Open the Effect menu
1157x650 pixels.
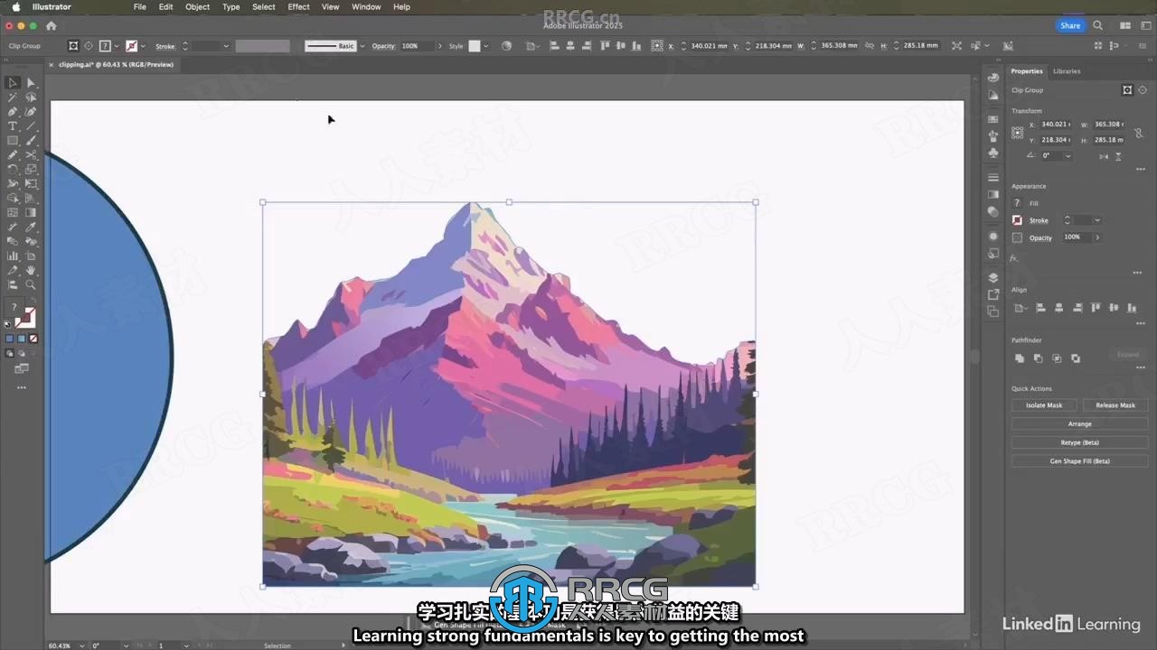pos(298,6)
